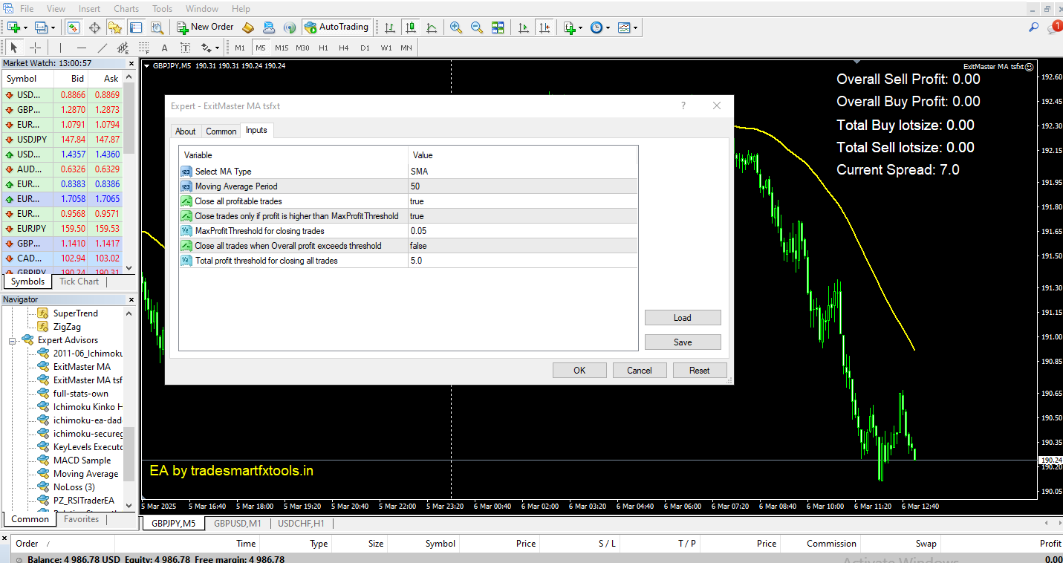Select the Fibonacci Retracement tool

[143, 48]
